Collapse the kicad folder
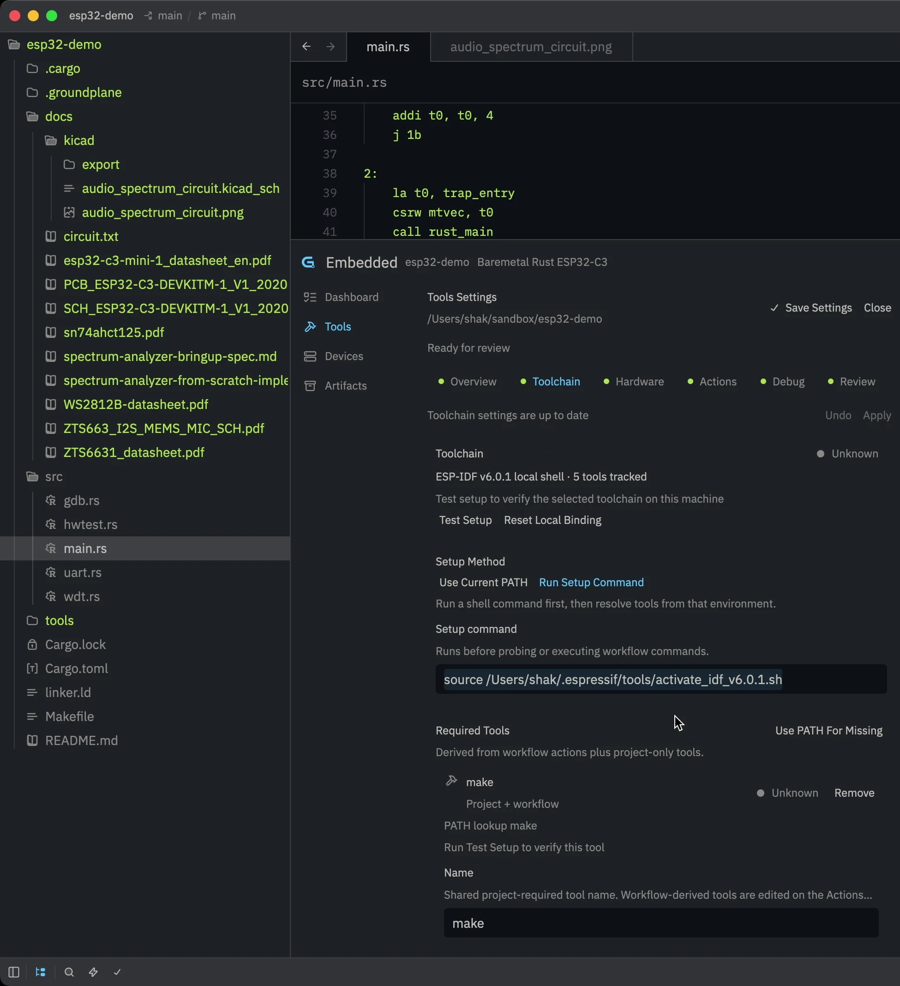 point(79,140)
